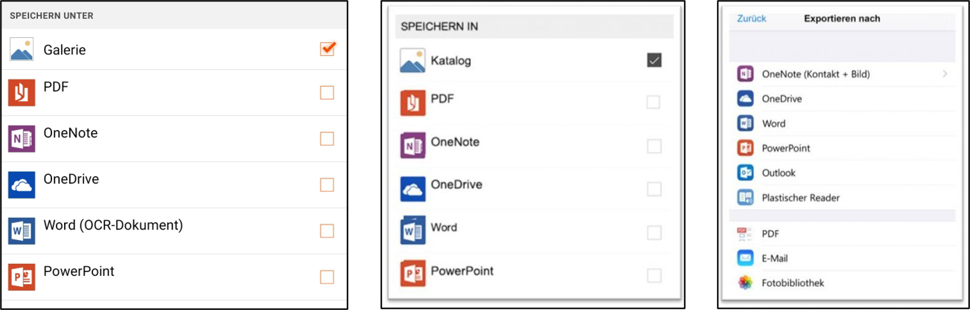
Task: Click the Outlook icon in the export list
Action: pos(745,172)
